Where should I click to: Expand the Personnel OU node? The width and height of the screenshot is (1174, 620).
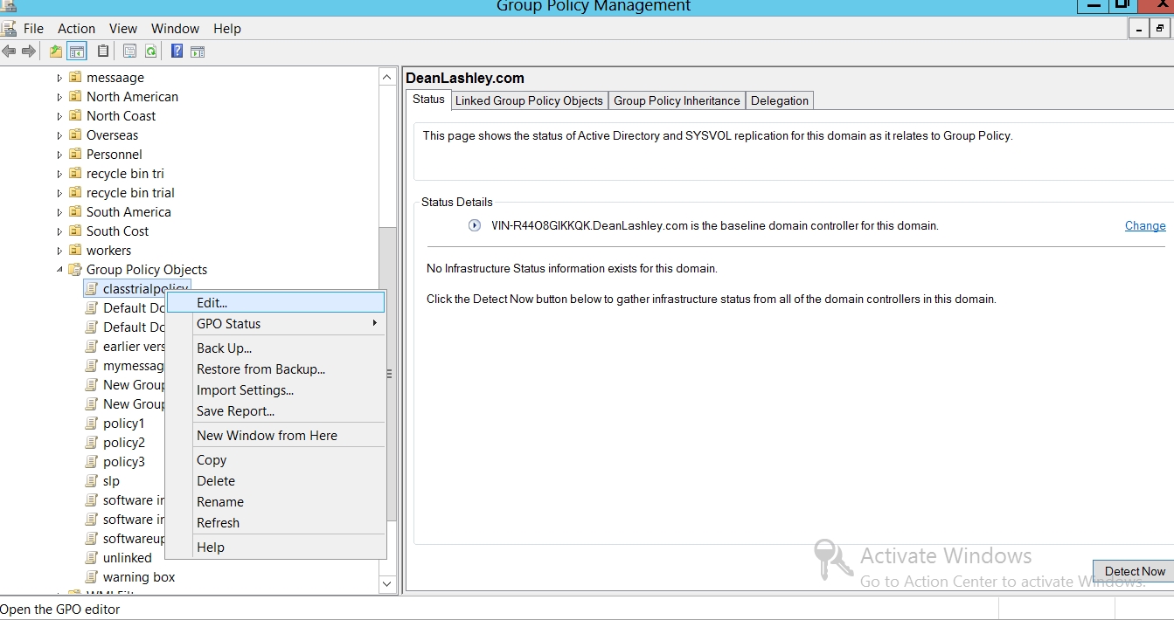coord(59,155)
